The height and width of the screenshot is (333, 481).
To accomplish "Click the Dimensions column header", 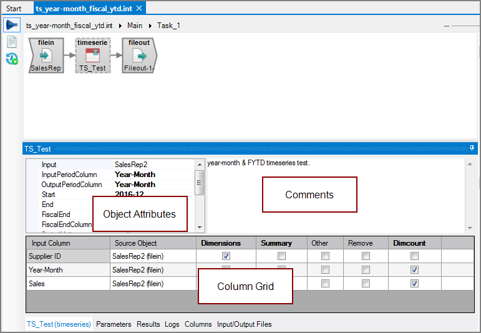I will [226, 243].
